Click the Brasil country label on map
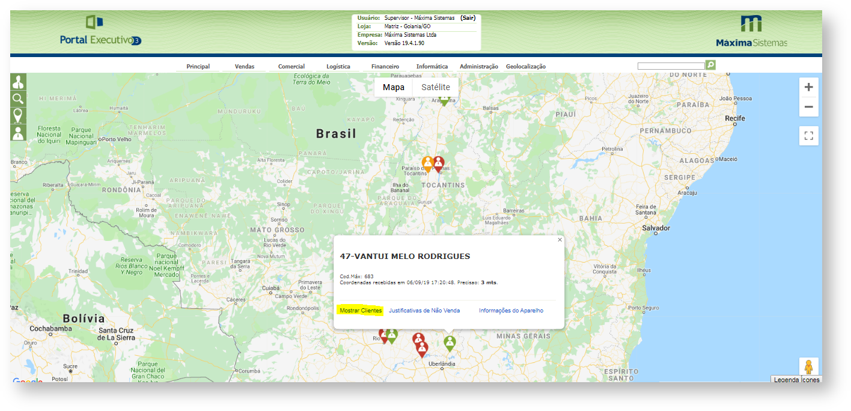 pos(337,134)
